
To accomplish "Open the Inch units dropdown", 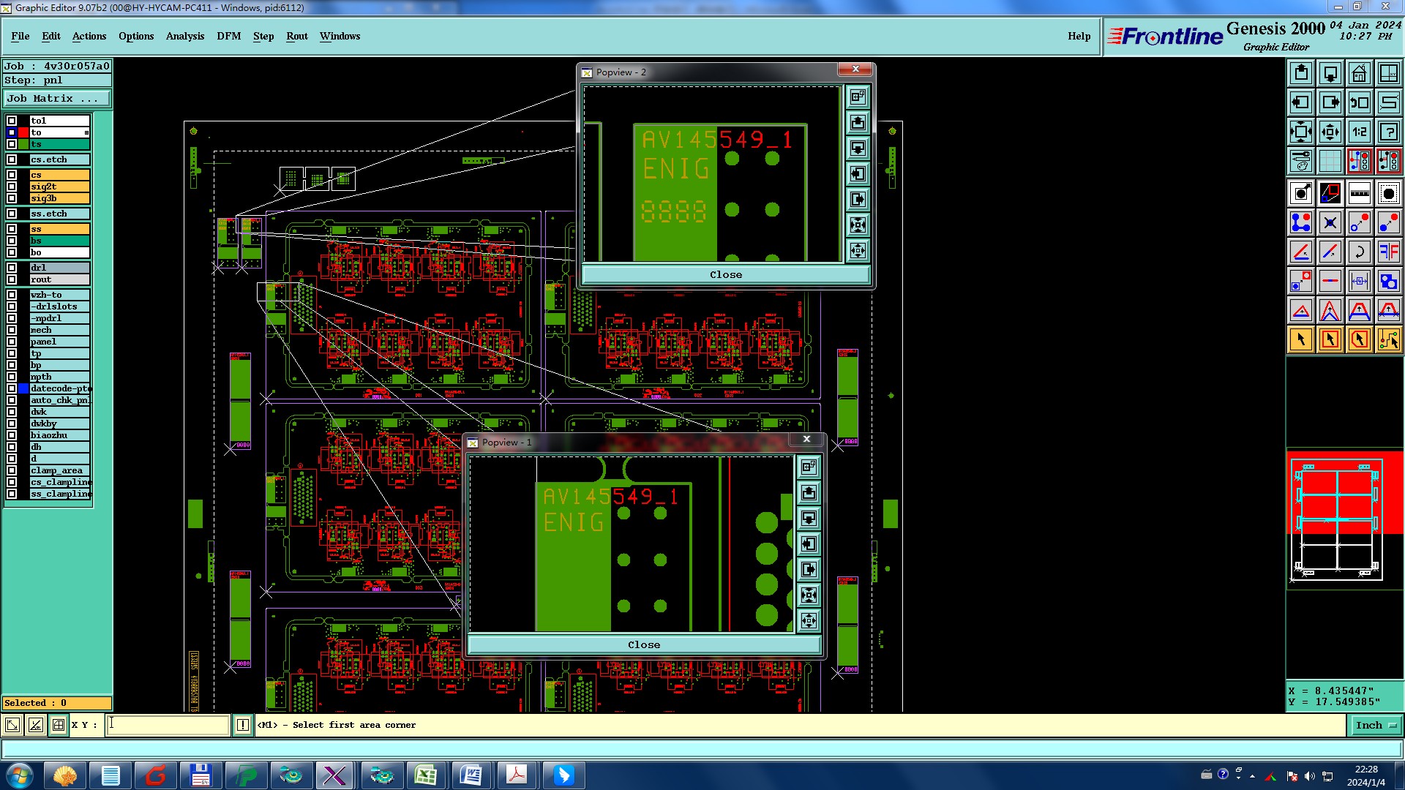I will coord(1375,725).
